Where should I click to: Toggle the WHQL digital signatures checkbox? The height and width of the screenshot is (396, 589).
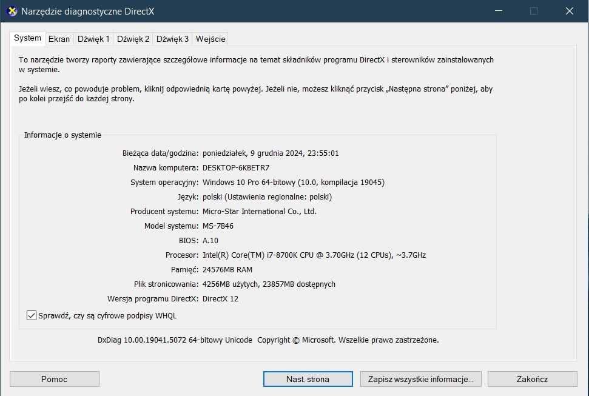32,315
